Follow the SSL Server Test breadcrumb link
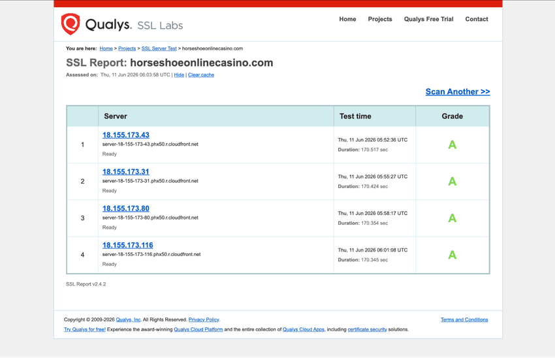Screen dimensions: 555x358 pos(159,48)
